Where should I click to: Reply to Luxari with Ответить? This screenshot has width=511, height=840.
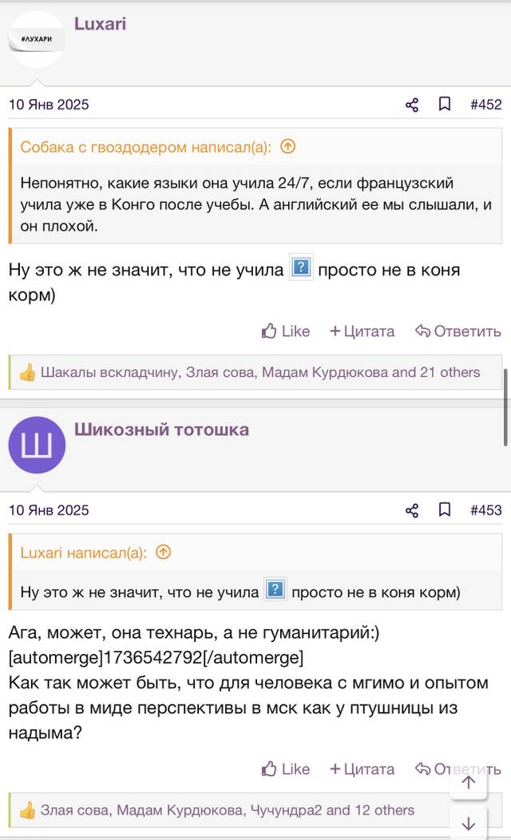click(x=458, y=331)
